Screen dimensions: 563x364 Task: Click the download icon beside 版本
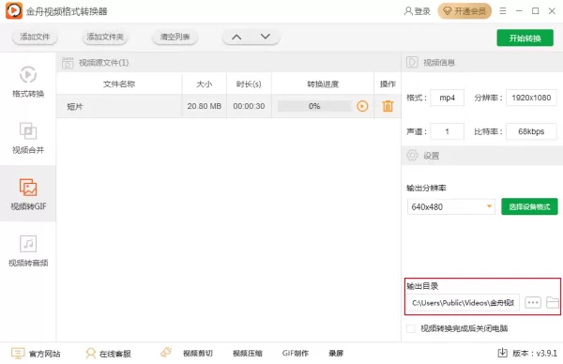(x=503, y=354)
